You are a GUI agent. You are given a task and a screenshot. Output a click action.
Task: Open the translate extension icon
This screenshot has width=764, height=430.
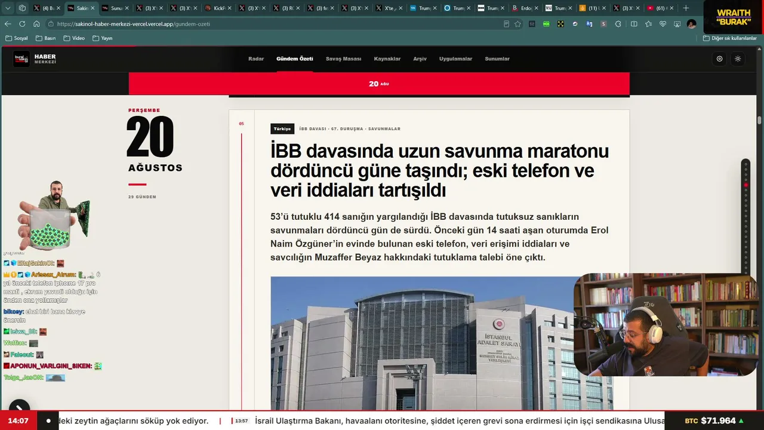coord(589,24)
